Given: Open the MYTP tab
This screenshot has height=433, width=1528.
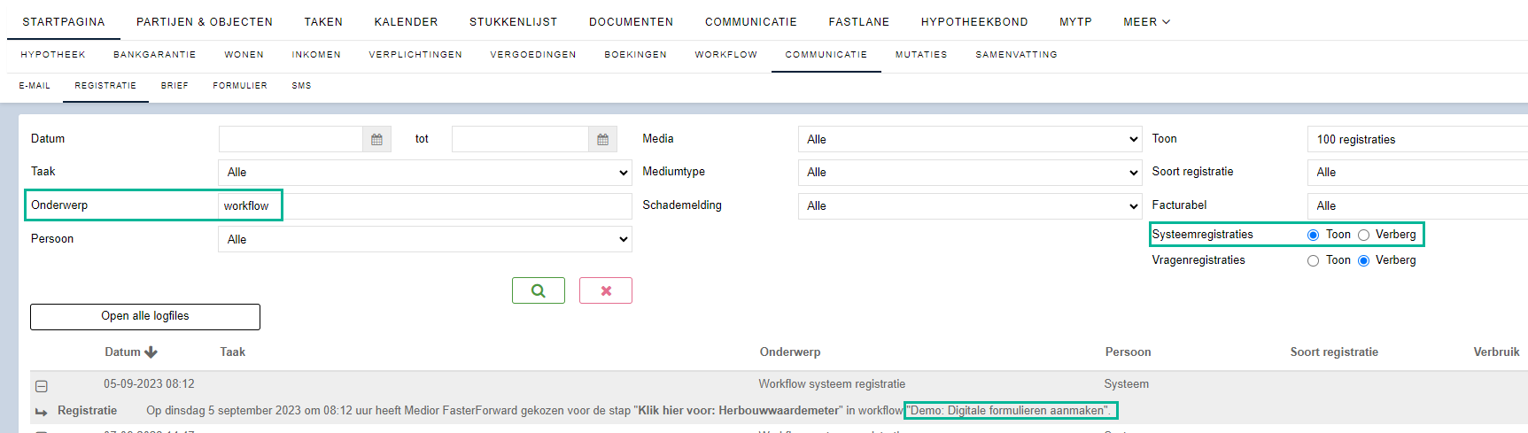Looking at the screenshot, I should tap(1075, 22).
